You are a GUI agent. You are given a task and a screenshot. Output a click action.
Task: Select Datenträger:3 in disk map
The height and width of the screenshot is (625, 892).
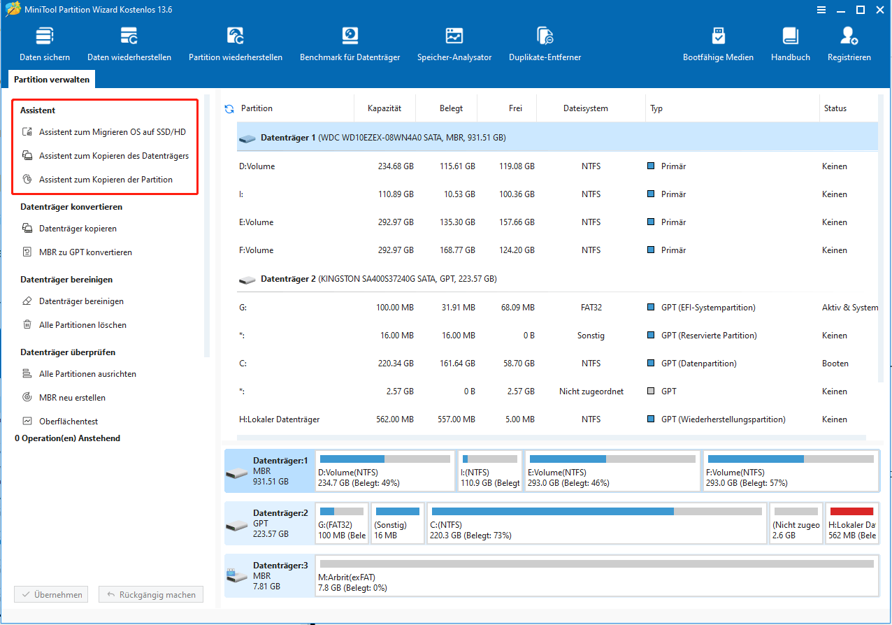(268, 575)
